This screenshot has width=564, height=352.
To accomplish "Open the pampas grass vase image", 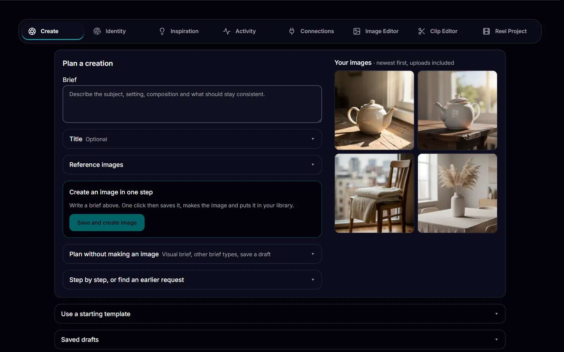I will click(x=458, y=193).
